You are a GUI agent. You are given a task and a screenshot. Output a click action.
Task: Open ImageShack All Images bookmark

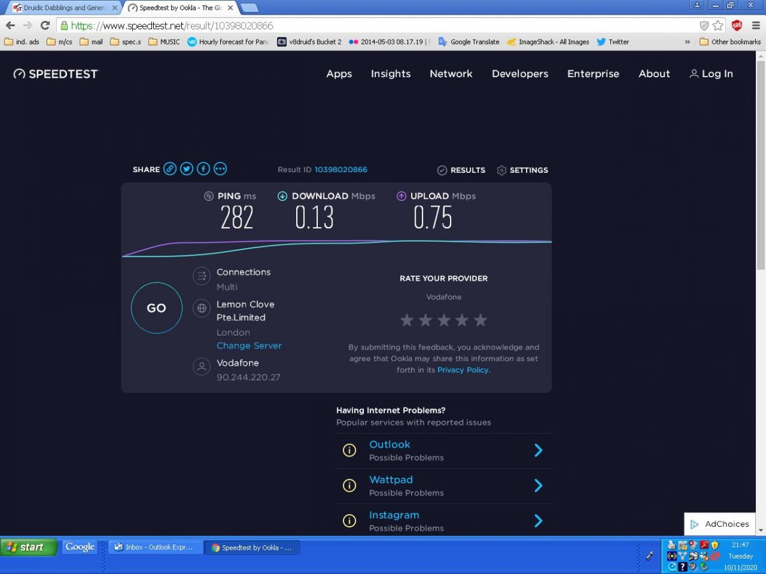[x=548, y=42]
